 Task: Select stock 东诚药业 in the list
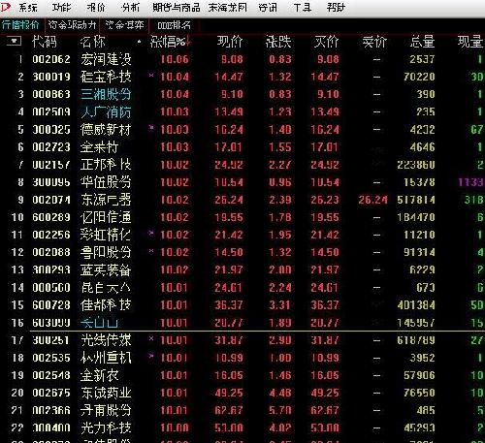(x=106, y=393)
